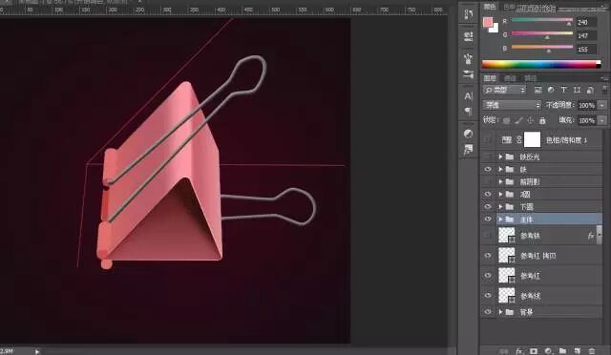Switch to the channels tab beside layers

click(x=510, y=78)
